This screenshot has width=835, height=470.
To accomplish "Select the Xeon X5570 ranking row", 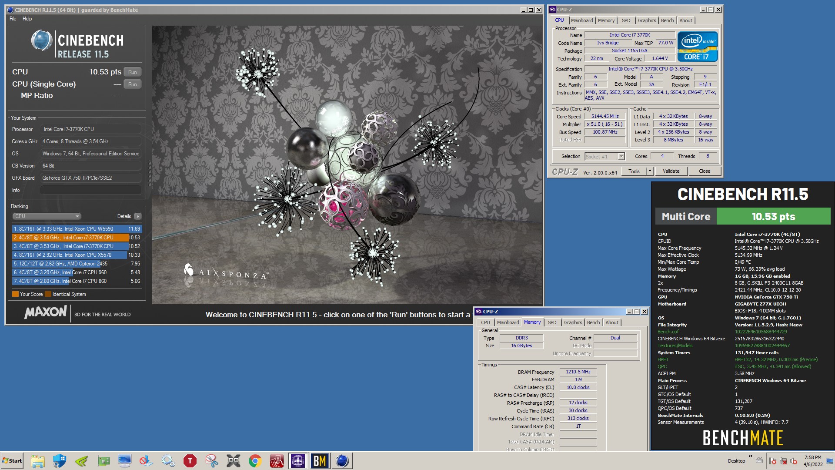I will point(77,255).
